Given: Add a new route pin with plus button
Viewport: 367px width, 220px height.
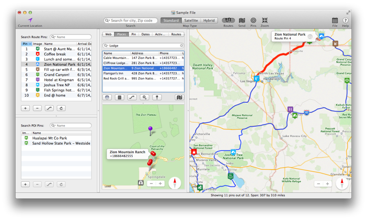Looking at the screenshot, I should click(25, 108).
